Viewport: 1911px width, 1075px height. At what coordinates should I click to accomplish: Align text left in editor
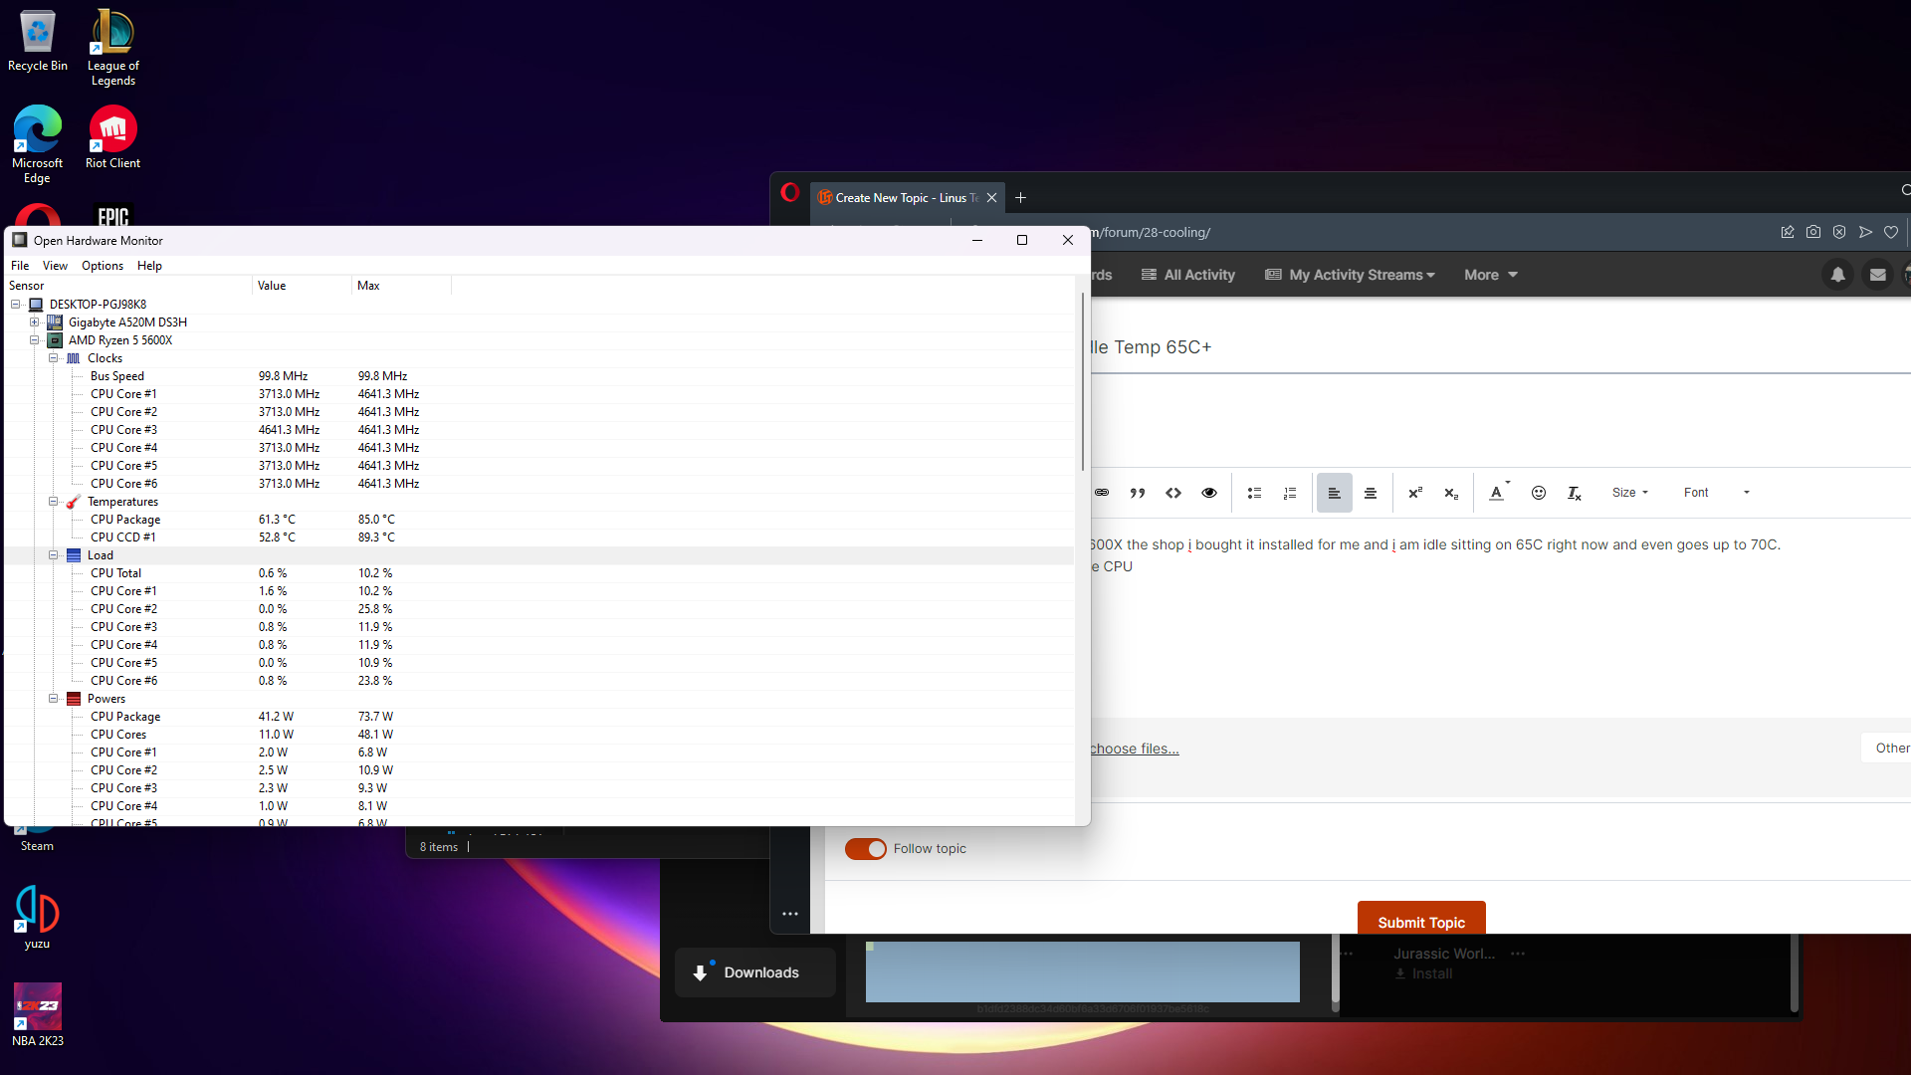1335,493
